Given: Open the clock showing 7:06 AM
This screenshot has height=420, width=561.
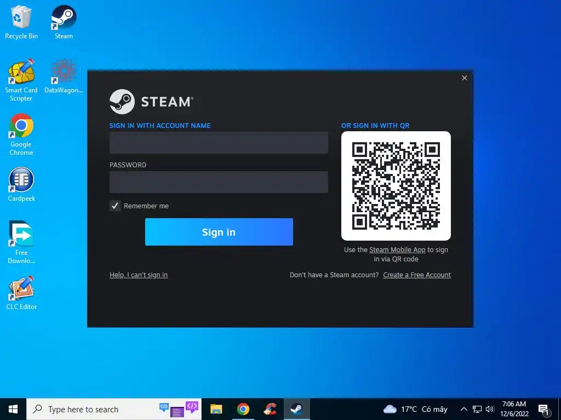Looking at the screenshot, I should pyautogui.click(x=514, y=409).
